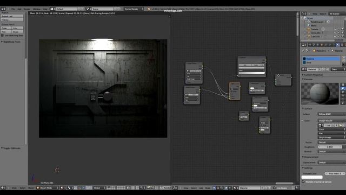Screen dimensions: 346x195
Task: Open the outliner All Scenes dropdown
Action: click(337, 14)
